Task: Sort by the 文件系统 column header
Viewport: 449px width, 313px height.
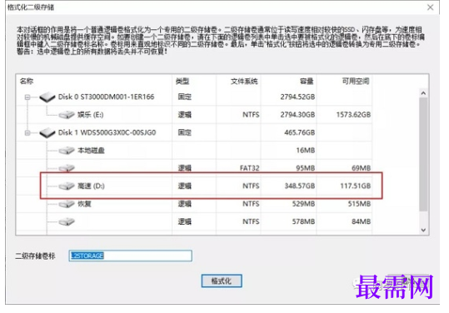Action: (244, 82)
